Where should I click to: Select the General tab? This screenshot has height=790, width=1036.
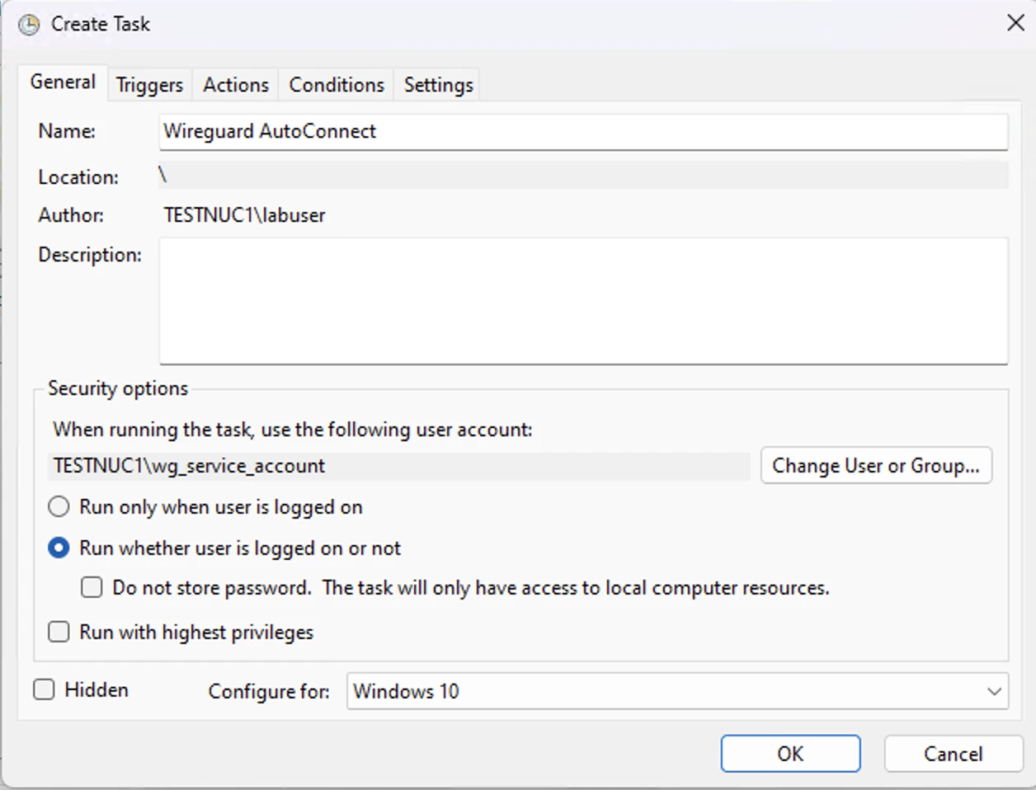click(x=62, y=82)
